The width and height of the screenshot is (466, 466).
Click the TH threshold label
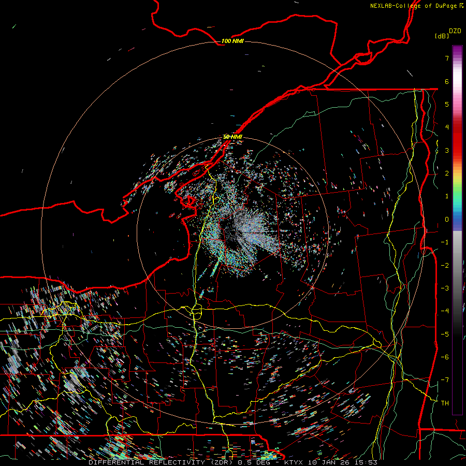[445, 403]
